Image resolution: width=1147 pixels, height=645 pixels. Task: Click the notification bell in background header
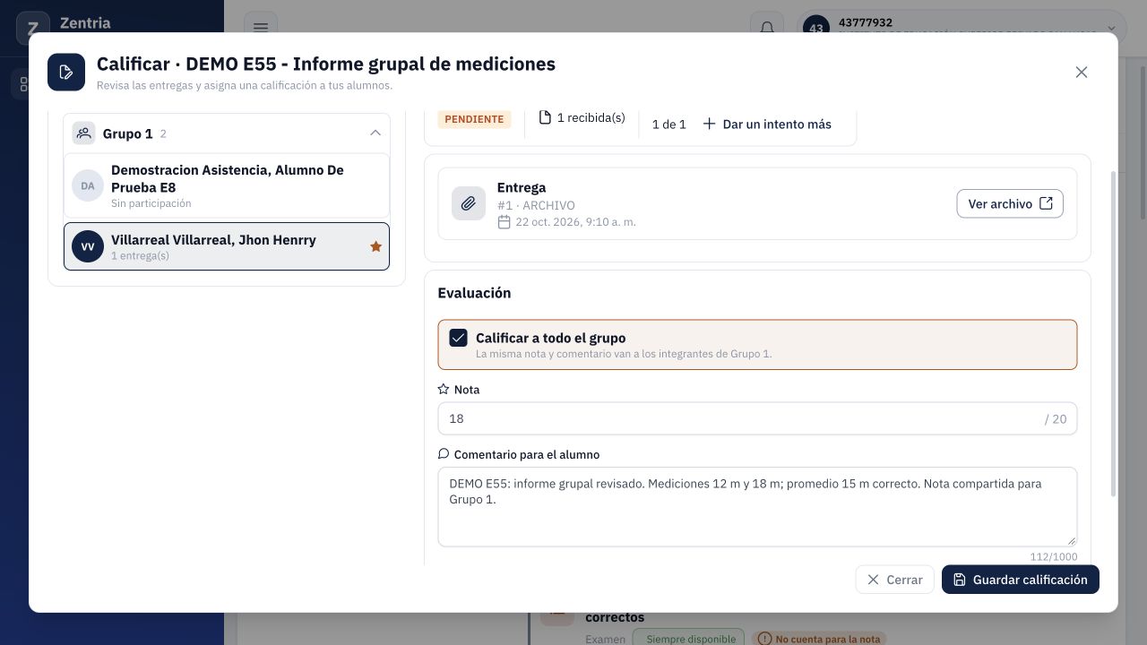tap(767, 28)
